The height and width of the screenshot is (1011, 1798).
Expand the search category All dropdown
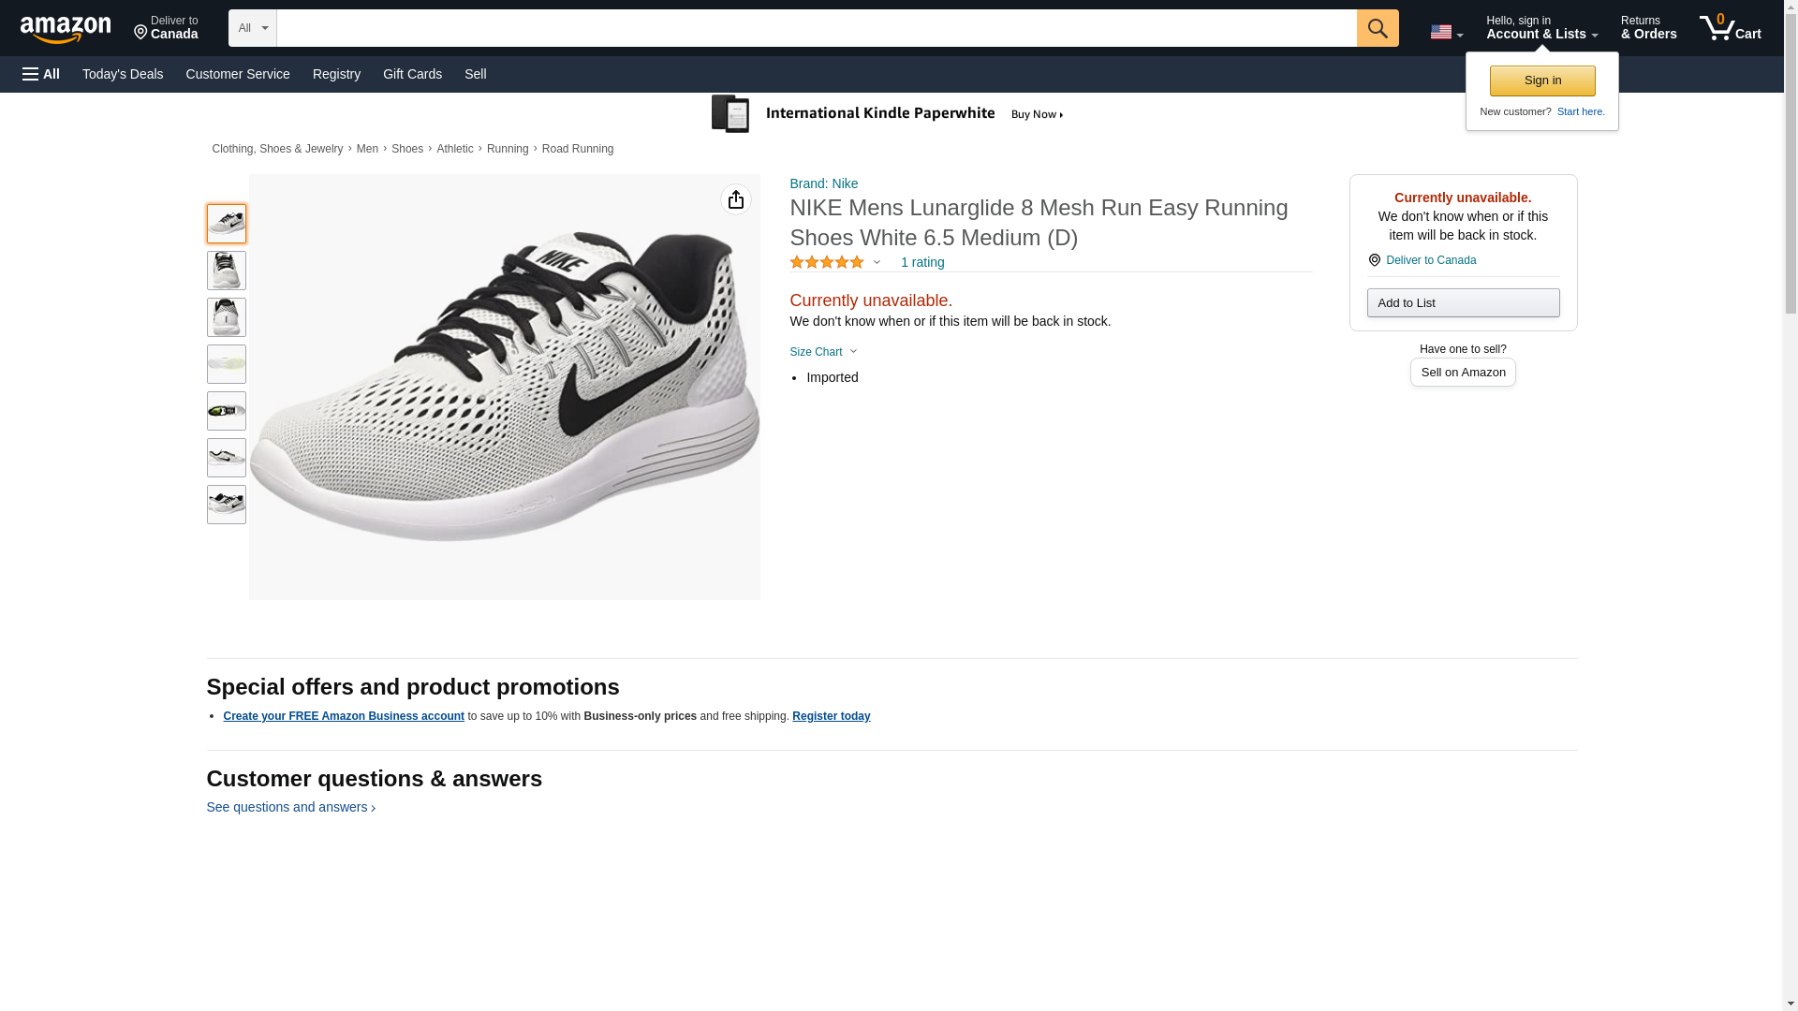[x=252, y=28]
